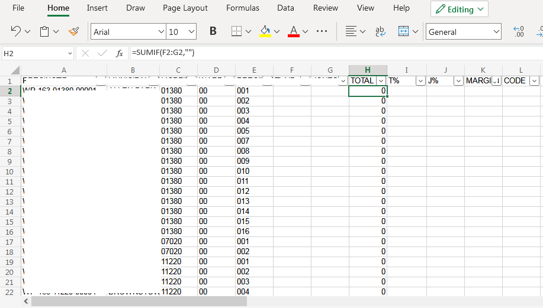This screenshot has width=543, height=308.
Task: Select column H header
Action: [x=368, y=70]
